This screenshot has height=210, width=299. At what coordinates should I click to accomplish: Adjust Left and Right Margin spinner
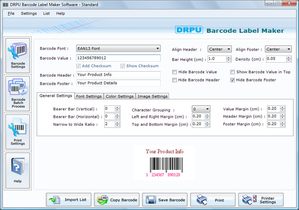pos(207,116)
